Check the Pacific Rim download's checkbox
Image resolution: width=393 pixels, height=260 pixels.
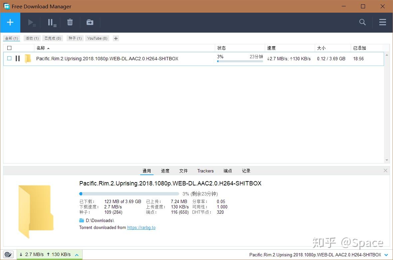tap(9, 59)
